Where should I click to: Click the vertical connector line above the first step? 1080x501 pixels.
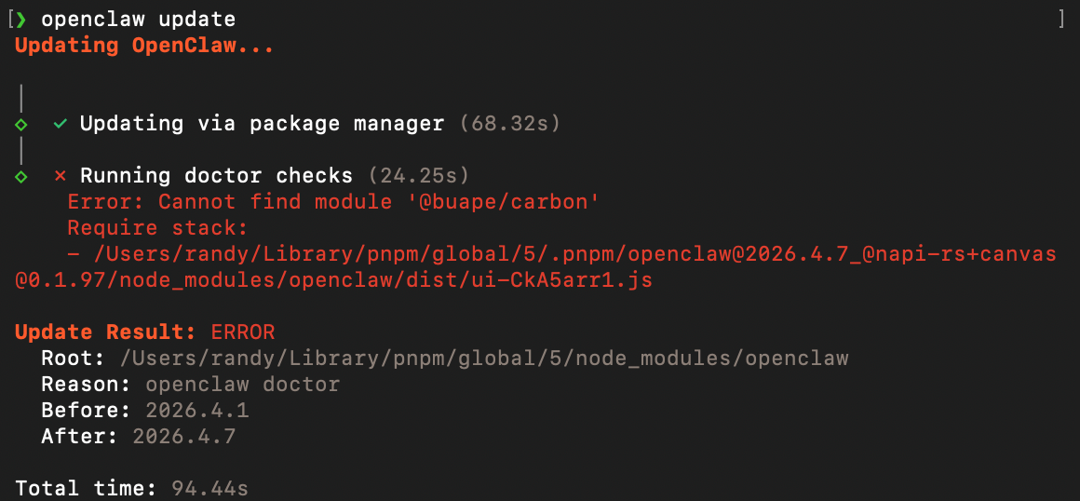tap(21, 98)
